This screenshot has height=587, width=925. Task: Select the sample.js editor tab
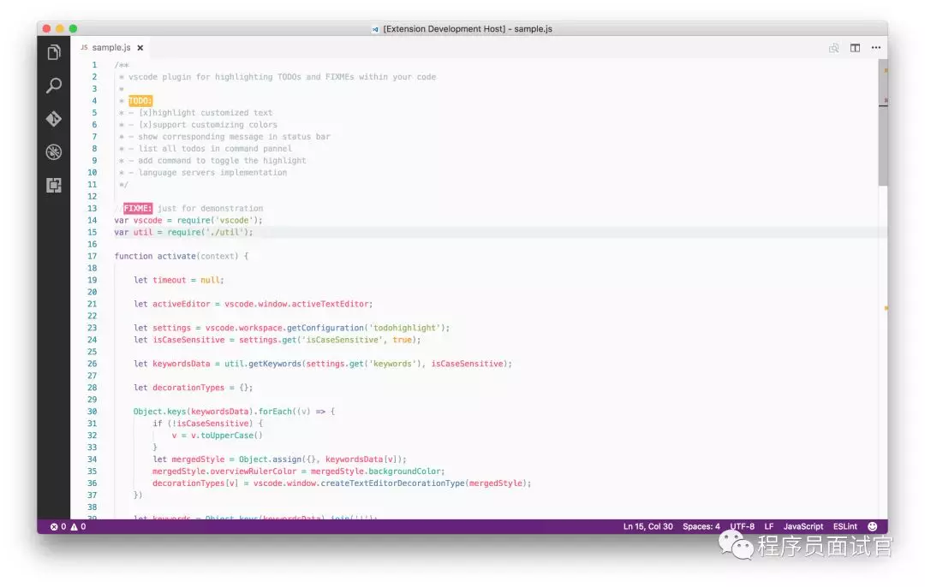(x=111, y=47)
